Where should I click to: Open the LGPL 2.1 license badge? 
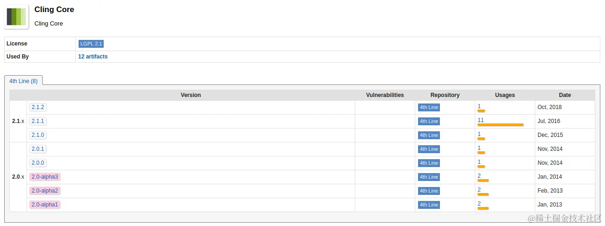[91, 44]
